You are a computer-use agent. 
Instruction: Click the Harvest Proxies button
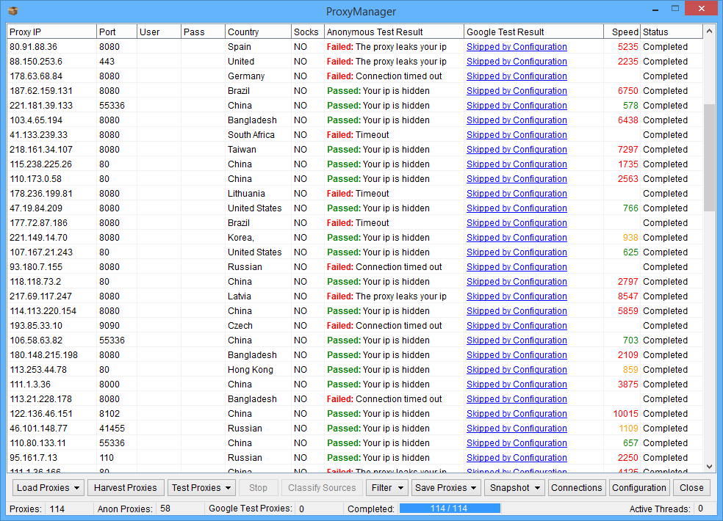tap(126, 488)
